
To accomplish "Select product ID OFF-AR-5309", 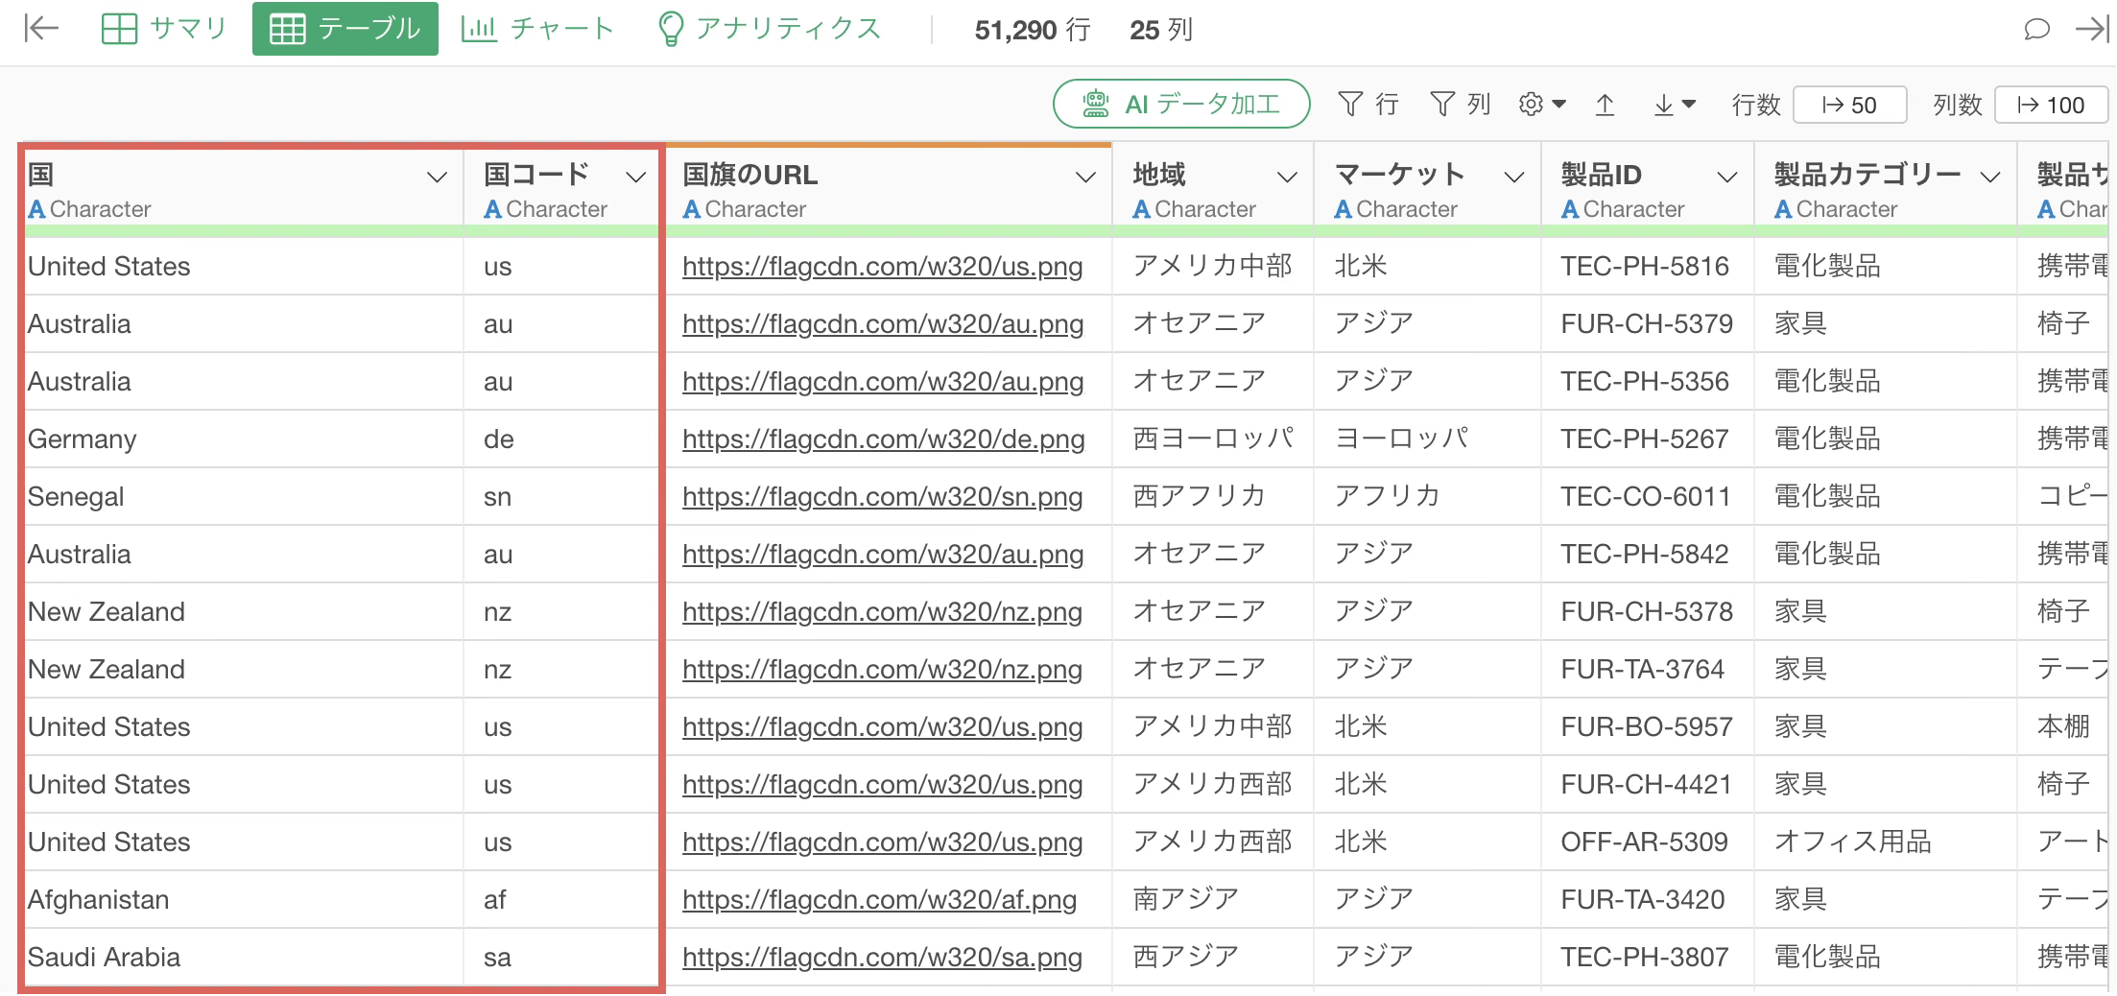I will click(1647, 842).
